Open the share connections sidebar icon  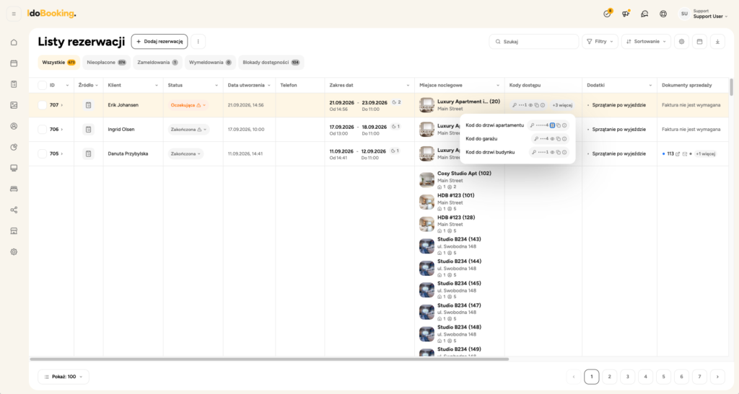[x=14, y=210]
